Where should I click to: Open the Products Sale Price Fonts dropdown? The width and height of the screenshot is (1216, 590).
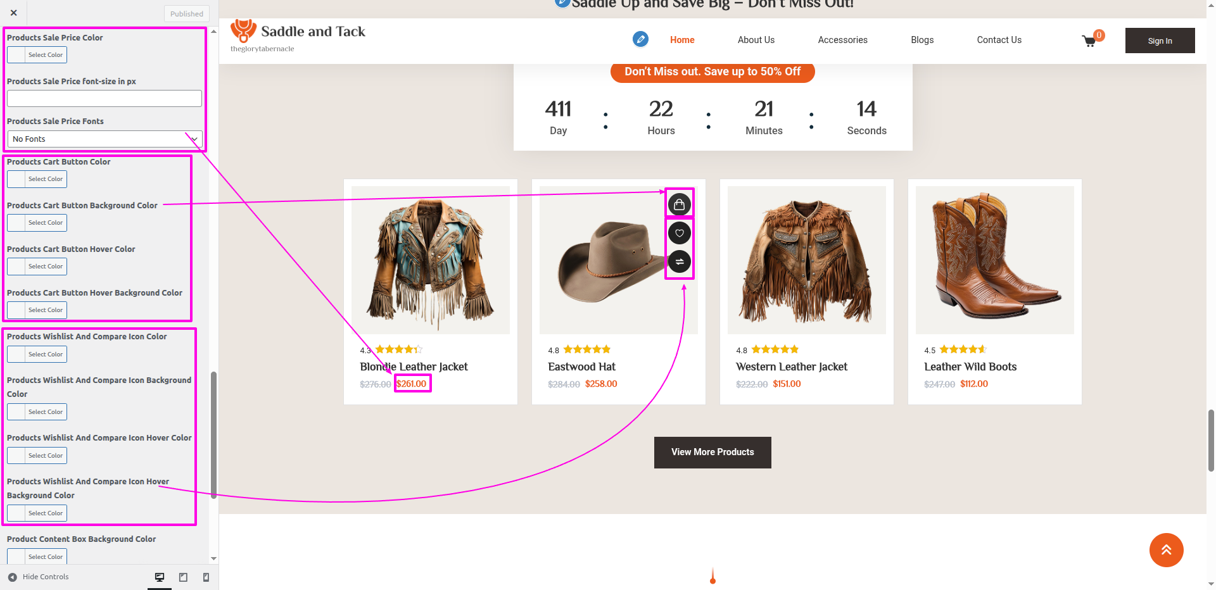tap(104, 139)
